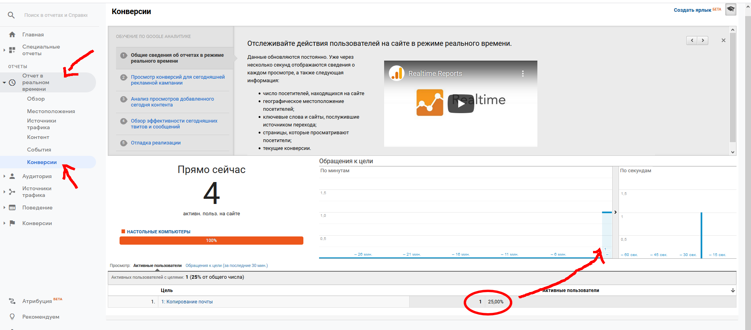The image size is (751, 330).
Task: Click the Конверсии flag icon
Action: coord(12,223)
